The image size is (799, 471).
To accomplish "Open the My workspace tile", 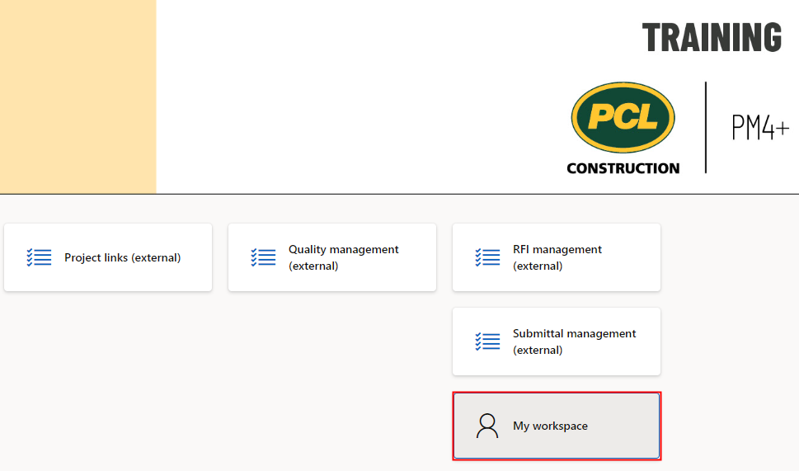I will pyautogui.click(x=557, y=426).
